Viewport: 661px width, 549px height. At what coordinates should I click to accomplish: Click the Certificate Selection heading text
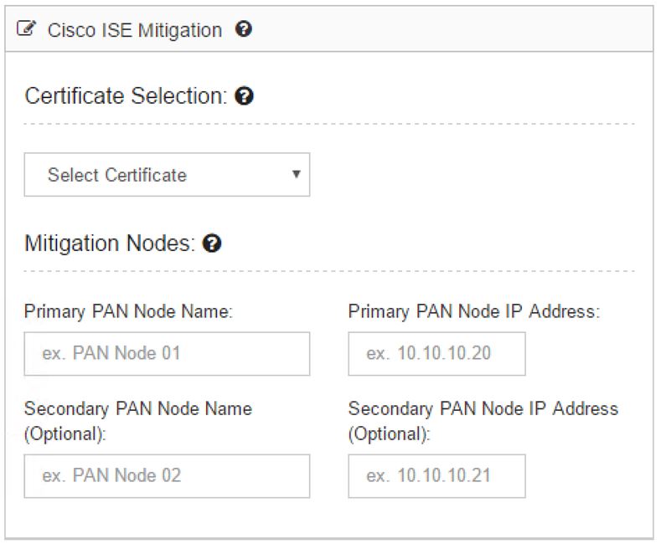(x=126, y=96)
